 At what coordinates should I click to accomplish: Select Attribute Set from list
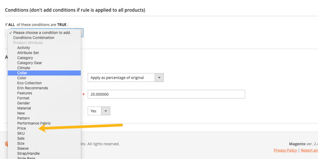(x=28, y=53)
